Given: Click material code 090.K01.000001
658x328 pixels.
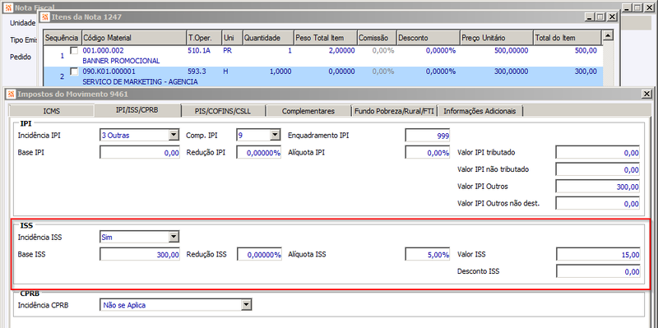Looking at the screenshot, I should (x=109, y=72).
